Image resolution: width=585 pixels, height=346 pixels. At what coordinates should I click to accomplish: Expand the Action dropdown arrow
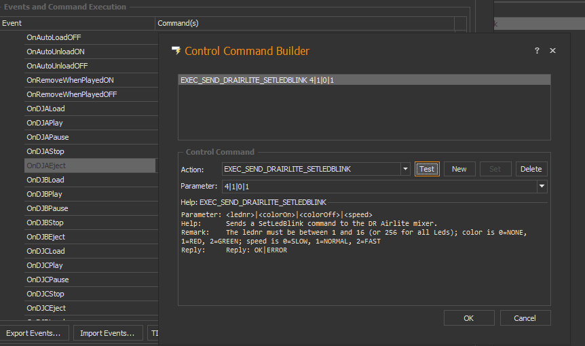(x=405, y=169)
